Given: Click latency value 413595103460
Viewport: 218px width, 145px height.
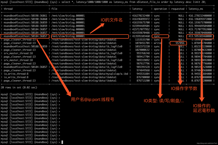Looking at the screenshot, I should pos(141,36).
